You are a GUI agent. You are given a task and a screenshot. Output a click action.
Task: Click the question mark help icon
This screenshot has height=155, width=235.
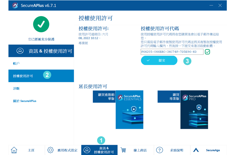tap(159, 150)
